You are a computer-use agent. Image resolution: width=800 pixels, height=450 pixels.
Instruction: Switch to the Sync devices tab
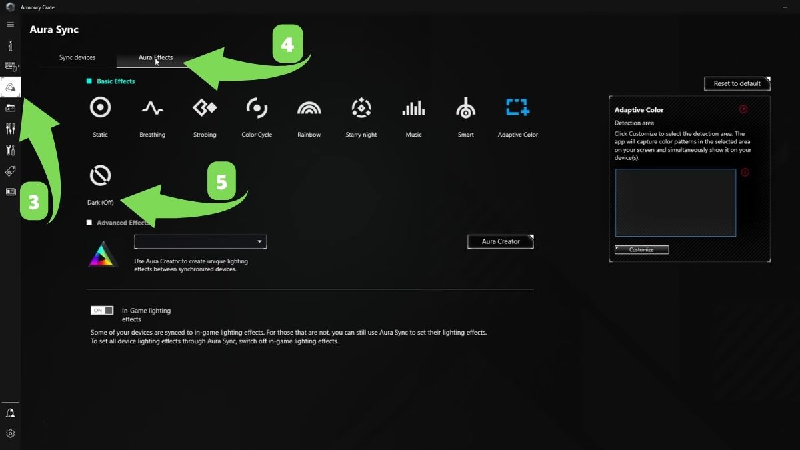point(77,57)
